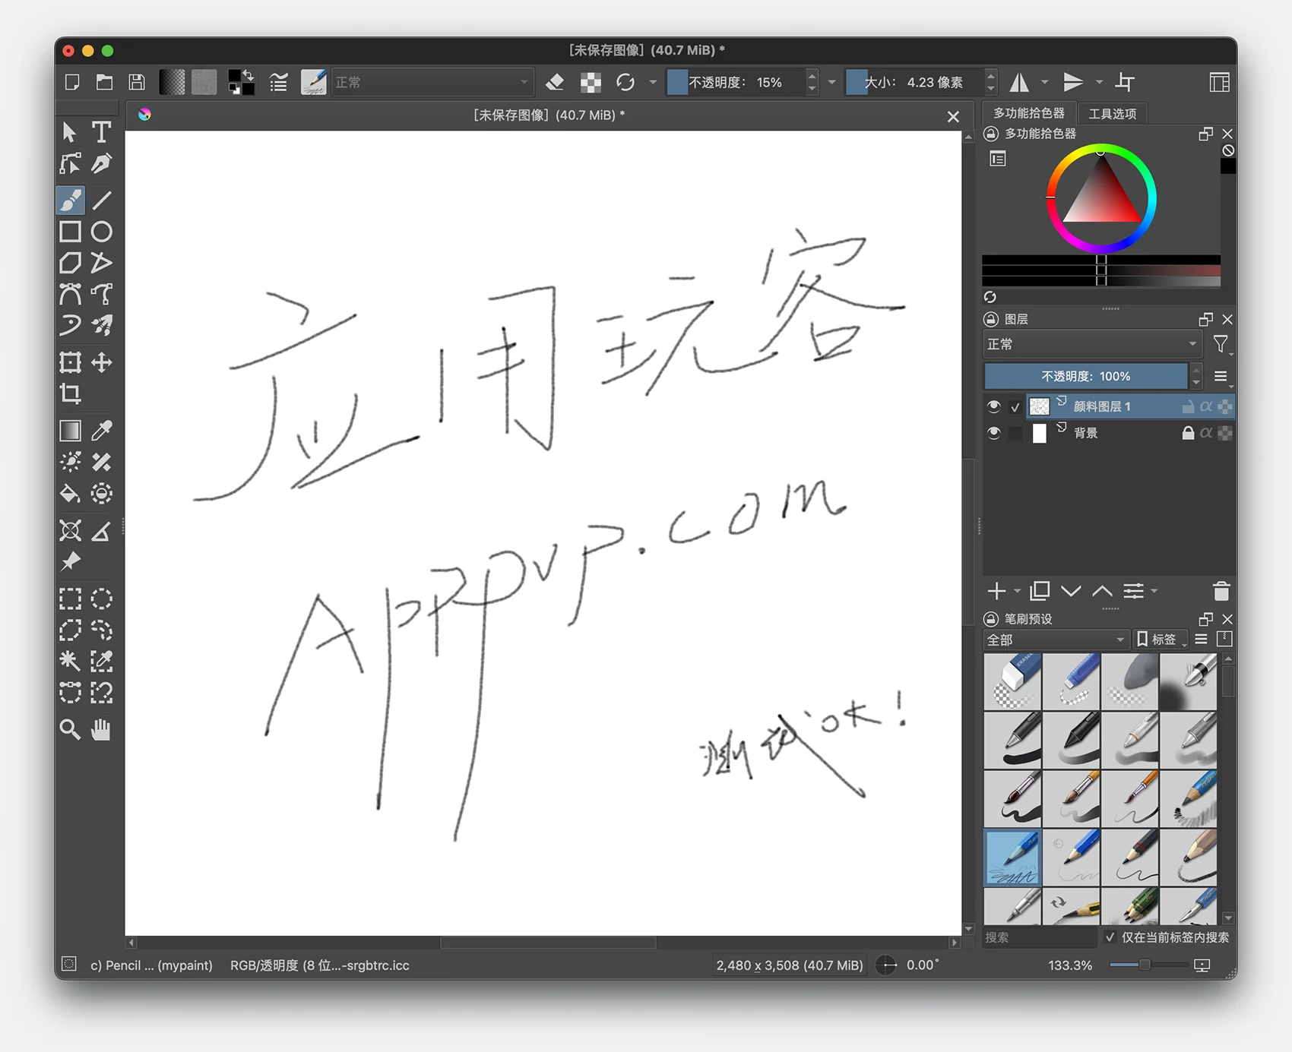The image size is (1292, 1052).
Task: Select the Measure tool
Action: (101, 531)
